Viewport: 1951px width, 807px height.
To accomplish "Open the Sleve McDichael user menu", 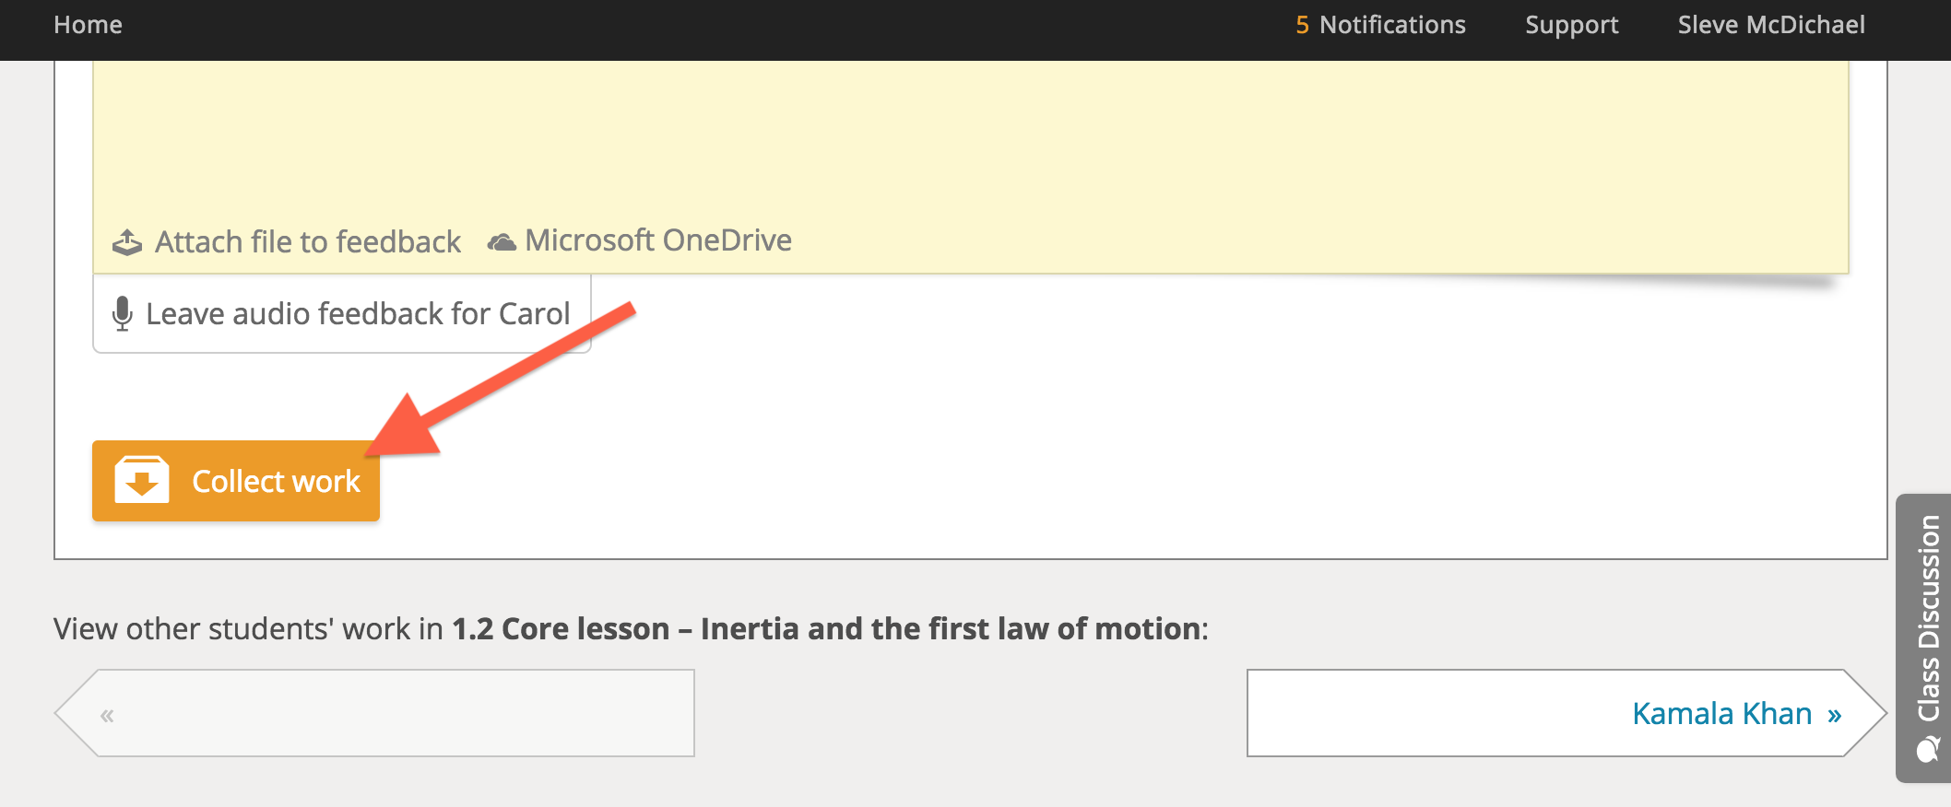I will 1771,25.
